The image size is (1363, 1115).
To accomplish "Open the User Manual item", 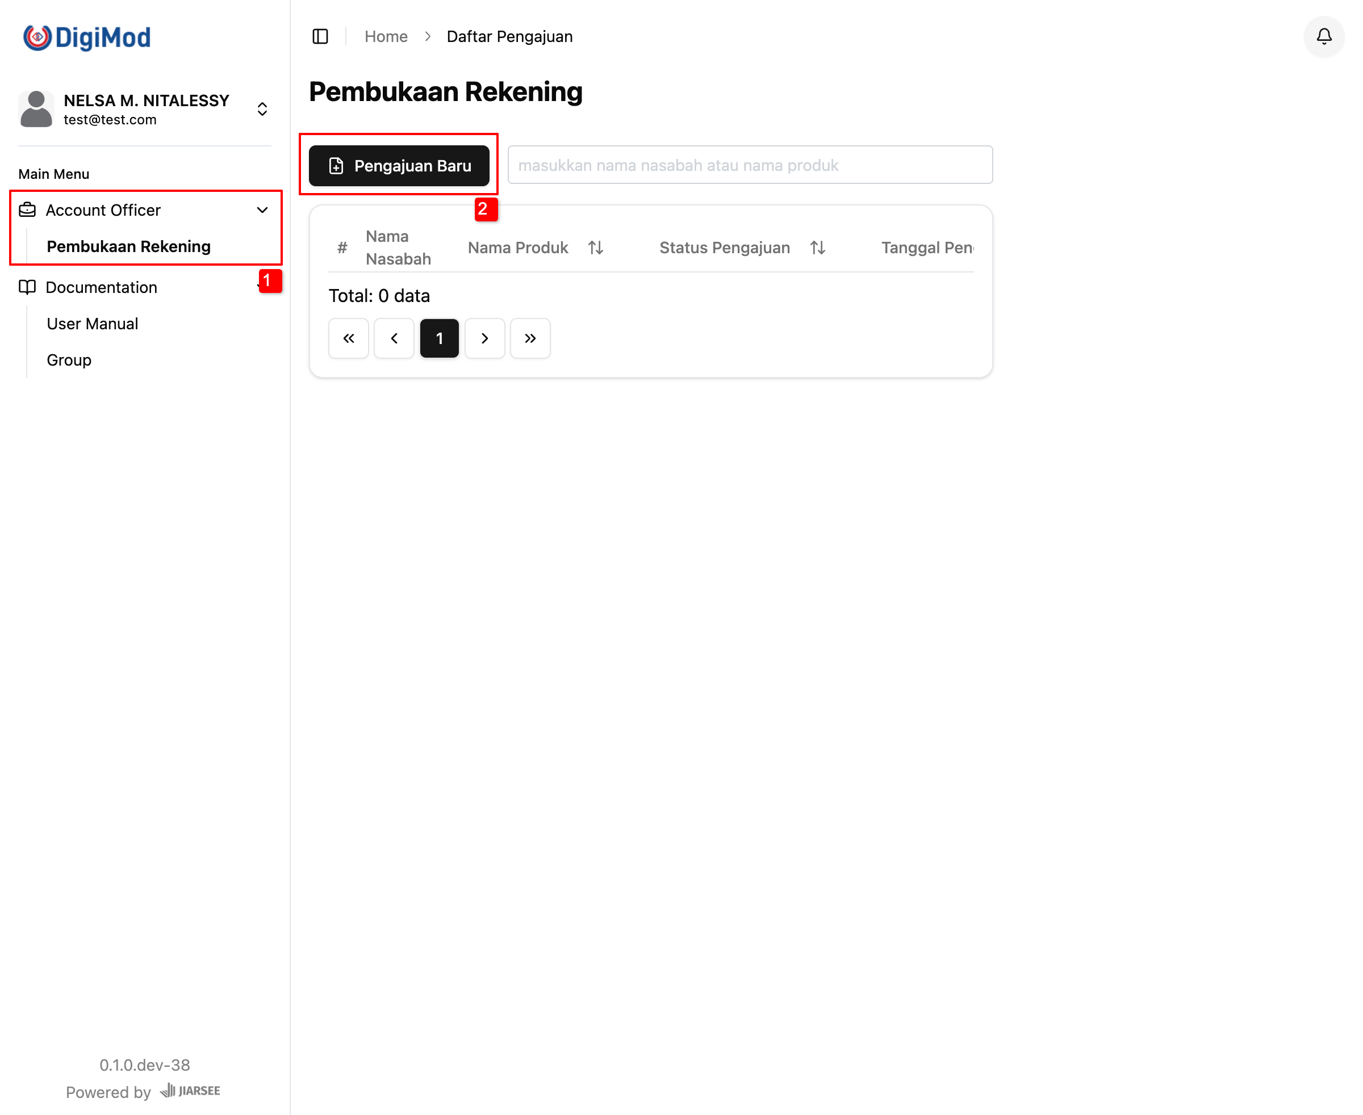I will pos(93,324).
